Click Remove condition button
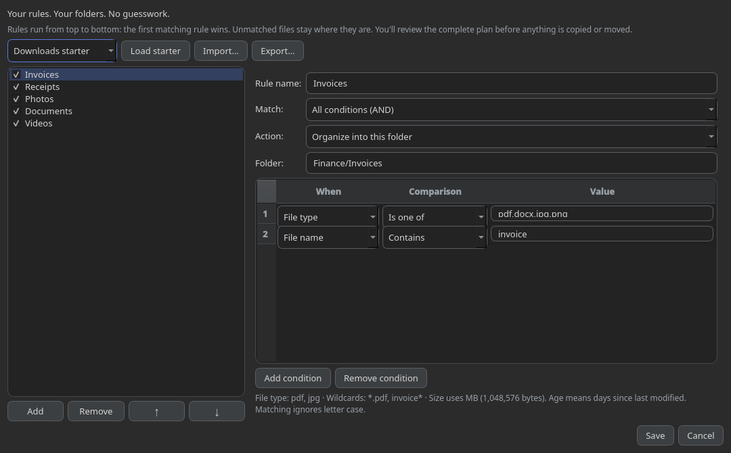731x453 pixels. tap(380, 378)
